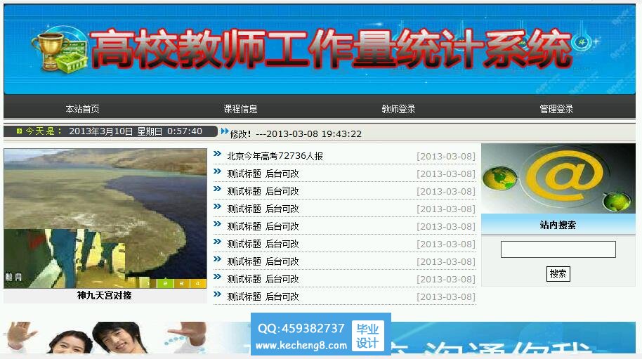642x359 pixels.
Task: Click the green icon before 今天是
Action: (x=19, y=131)
